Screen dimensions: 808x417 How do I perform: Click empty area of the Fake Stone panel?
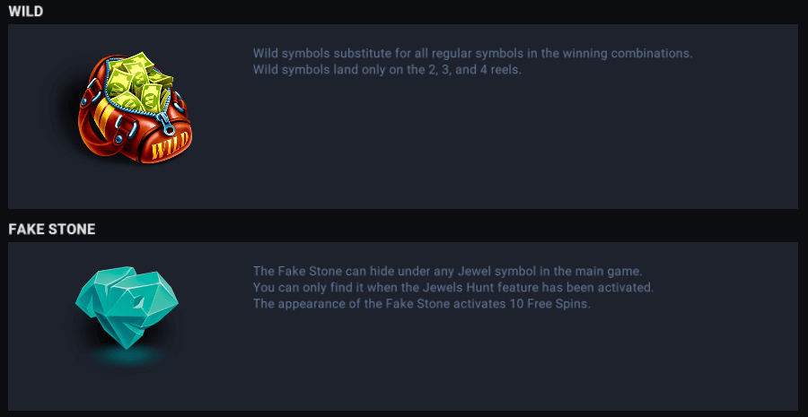click(539, 368)
